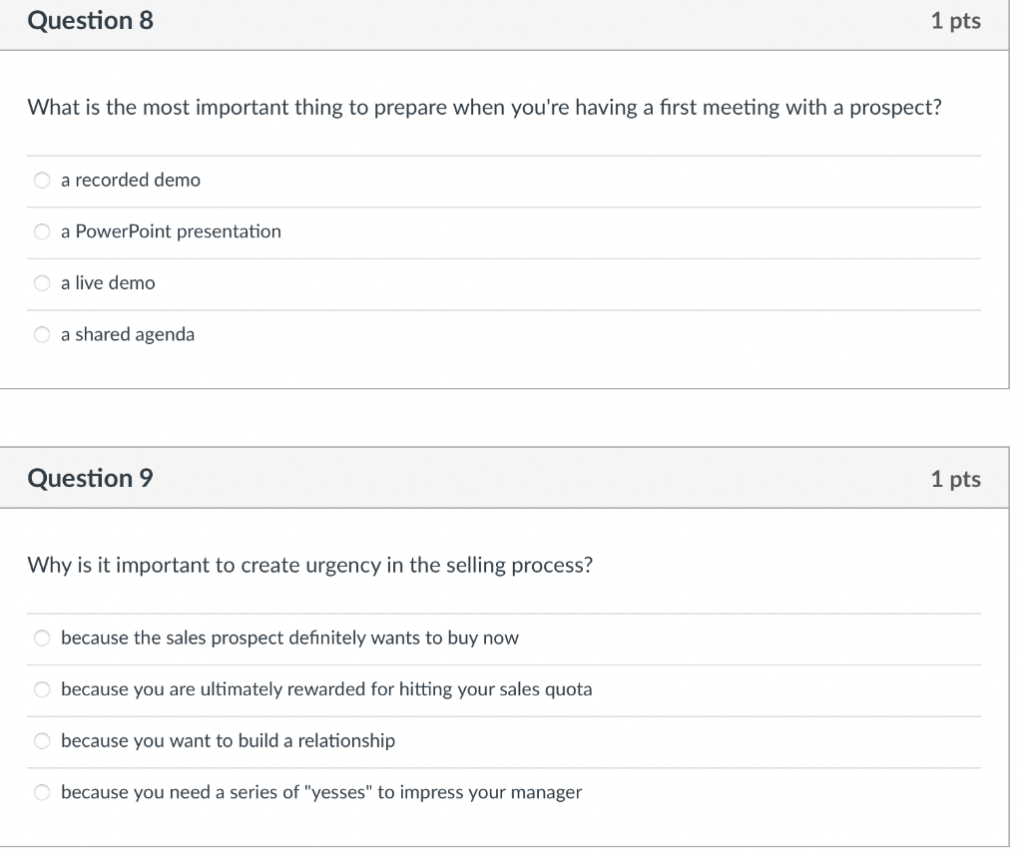Click the 'series of yesses' answer text
The height and width of the screenshot is (852, 1022).
320,793
